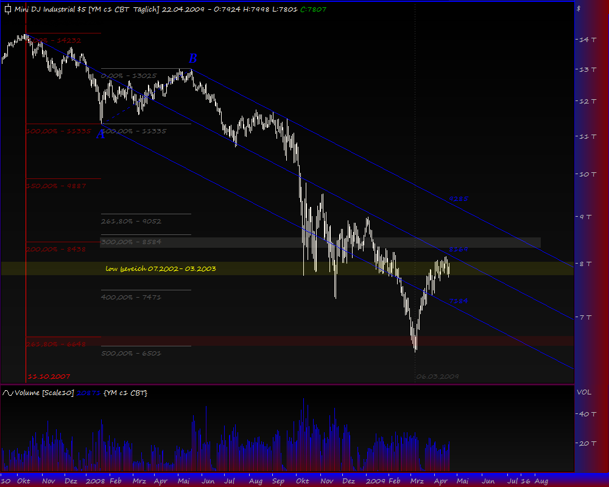
Task: Click the "[YM c1 CBT Täglich]" contract label
Action: pyautogui.click(x=124, y=9)
